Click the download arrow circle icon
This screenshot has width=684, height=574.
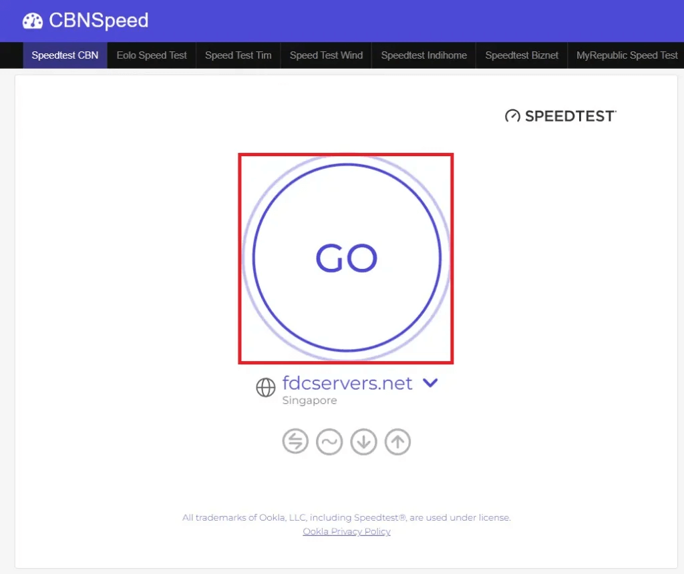point(363,441)
